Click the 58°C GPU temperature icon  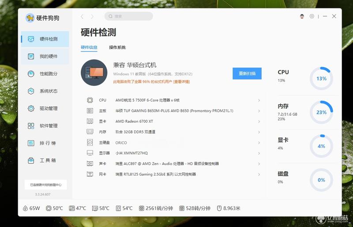[95, 209]
